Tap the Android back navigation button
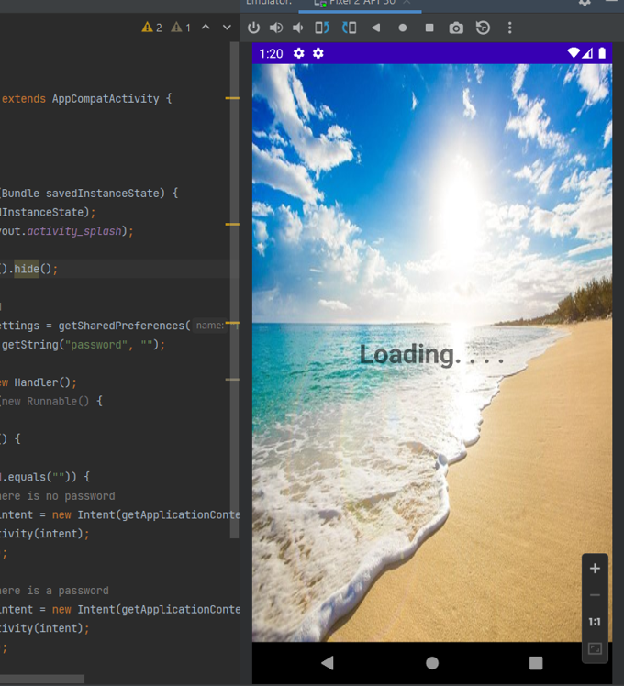This screenshot has width=624, height=686. pyautogui.click(x=328, y=662)
